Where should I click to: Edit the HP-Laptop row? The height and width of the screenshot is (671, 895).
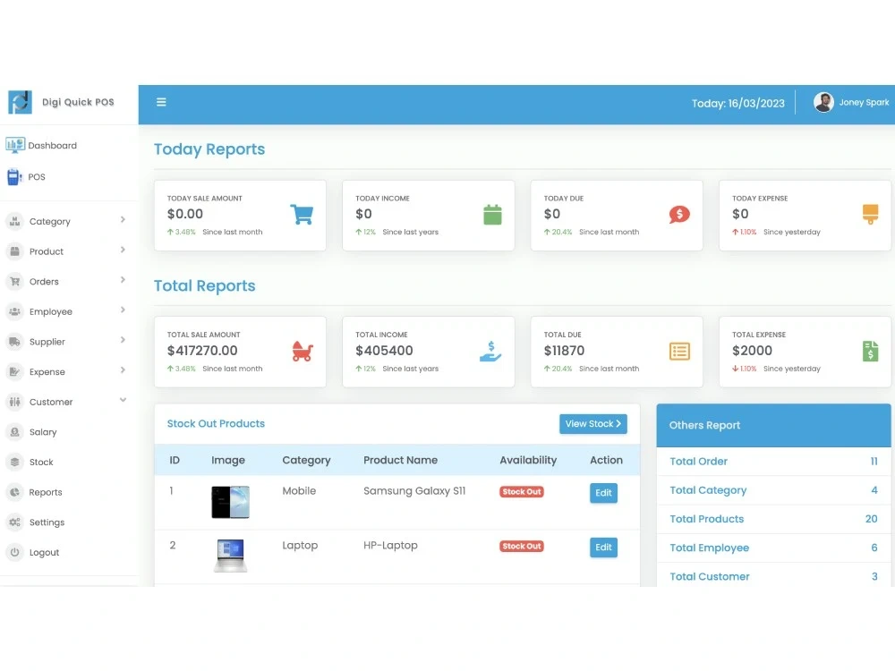click(x=603, y=548)
